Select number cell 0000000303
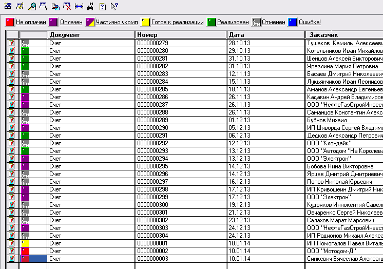383x269 pixels. pyautogui.click(x=181, y=228)
